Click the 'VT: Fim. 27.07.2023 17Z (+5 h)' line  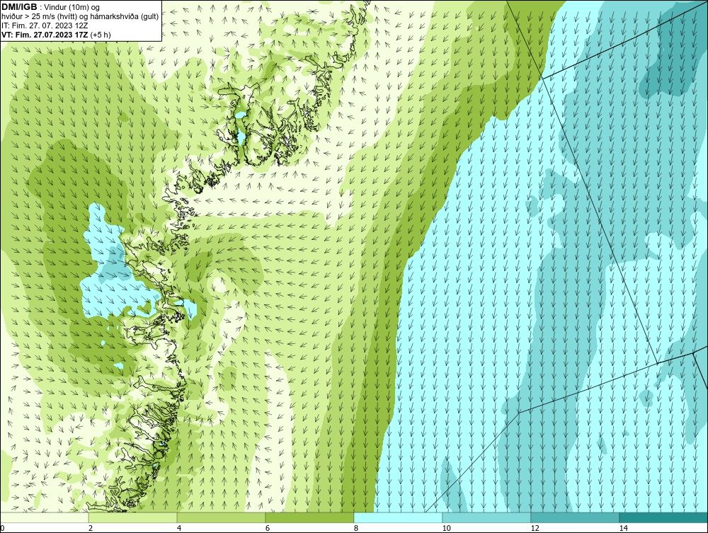[x=55, y=34]
